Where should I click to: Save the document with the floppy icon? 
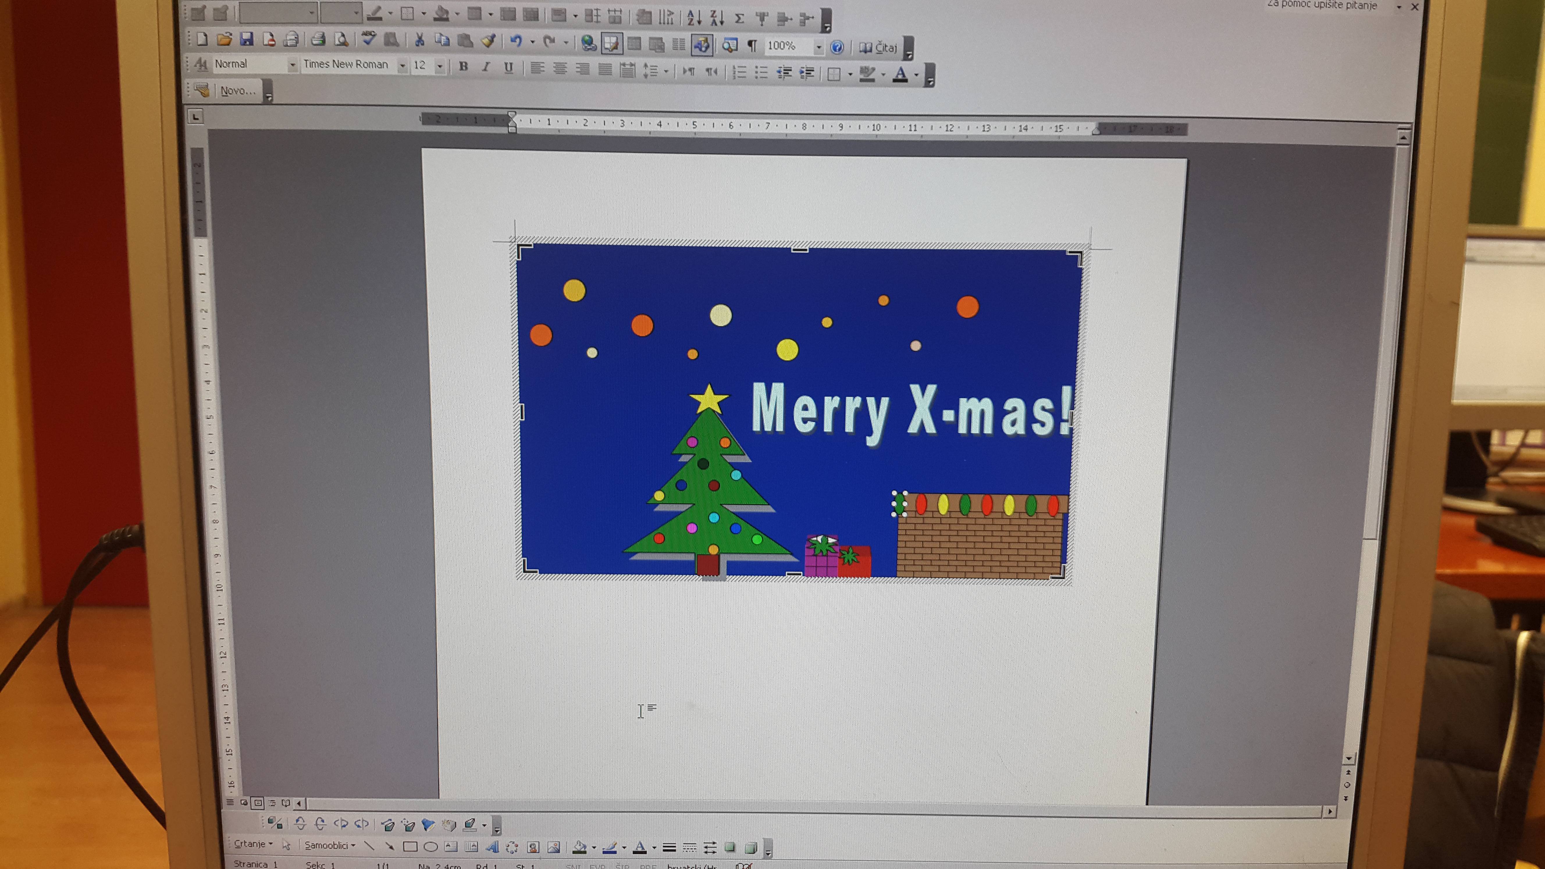tap(247, 40)
